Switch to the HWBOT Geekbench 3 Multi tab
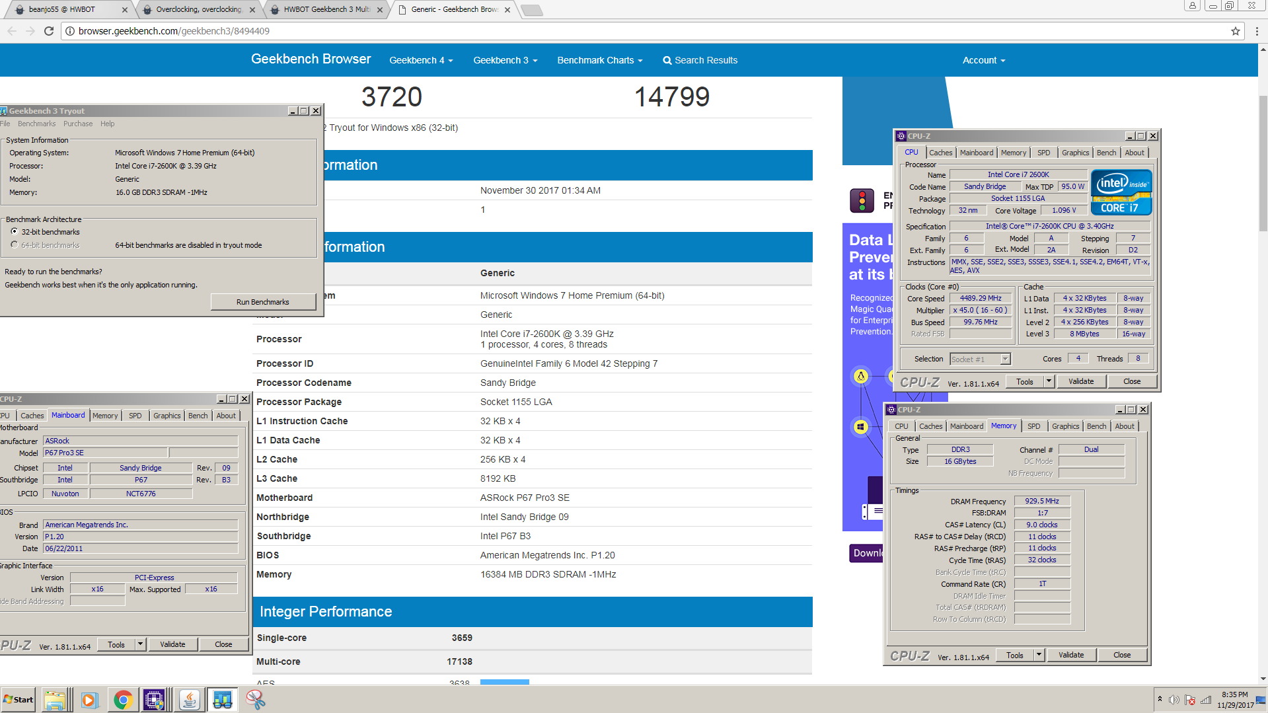1268x713 pixels. pos(325,9)
